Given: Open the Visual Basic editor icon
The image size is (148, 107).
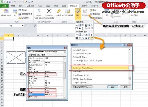Looking at the screenshot, I should point(6,13).
